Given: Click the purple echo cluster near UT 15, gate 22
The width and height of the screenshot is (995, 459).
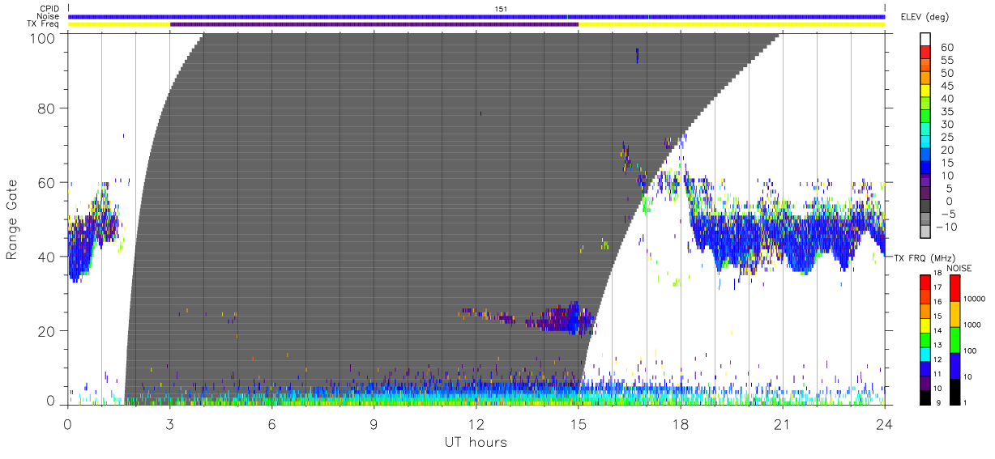Looking at the screenshot, I should [x=561, y=319].
